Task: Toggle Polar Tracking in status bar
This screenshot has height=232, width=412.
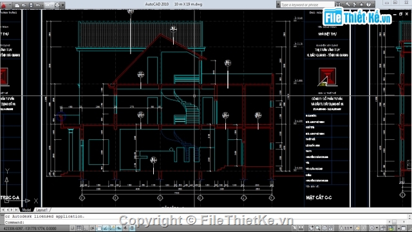Action: click(92, 228)
